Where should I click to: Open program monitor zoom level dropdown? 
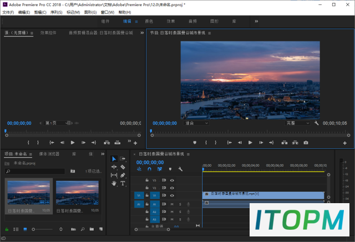point(196,123)
